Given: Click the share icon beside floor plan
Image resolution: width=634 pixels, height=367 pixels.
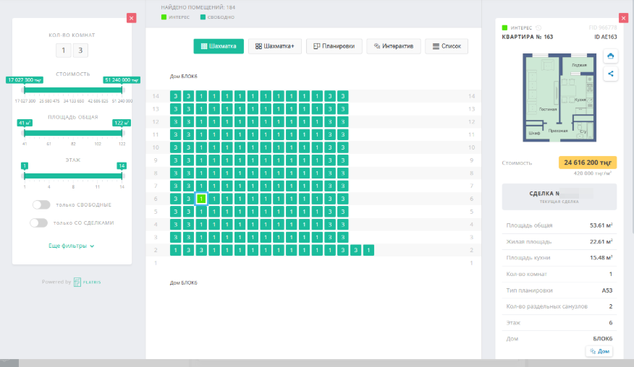Looking at the screenshot, I should [x=611, y=73].
